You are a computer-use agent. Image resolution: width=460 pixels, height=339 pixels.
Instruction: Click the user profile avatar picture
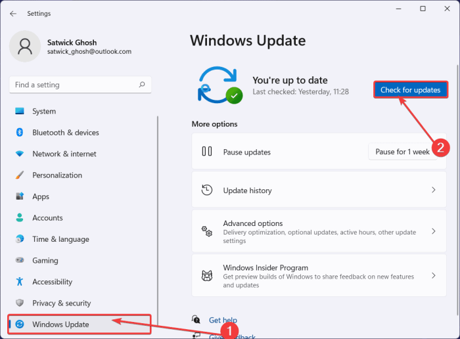(x=25, y=45)
